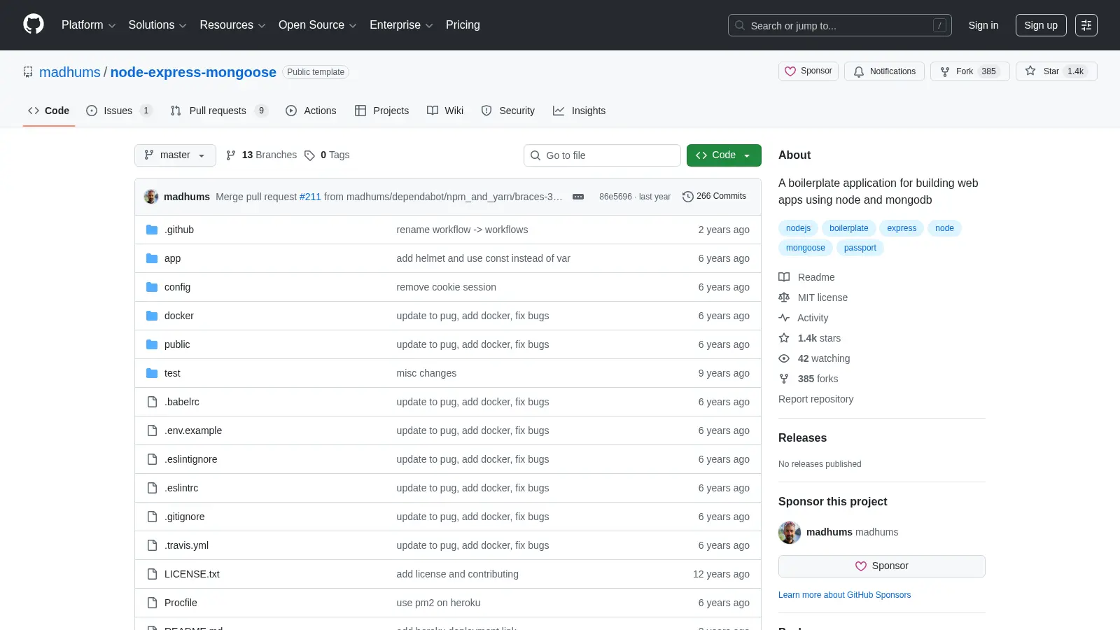Click commit hash 86e5696
The width and height of the screenshot is (1120, 630).
tap(615, 197)
